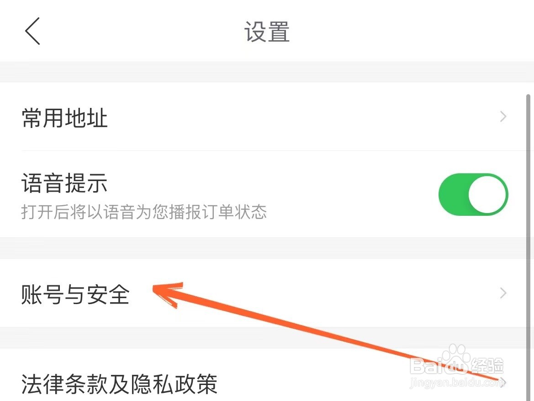Click the jingyan.baidu.com watermark URL
The width and height of the screenshot is (534, 401).
[x=456, y=383]
